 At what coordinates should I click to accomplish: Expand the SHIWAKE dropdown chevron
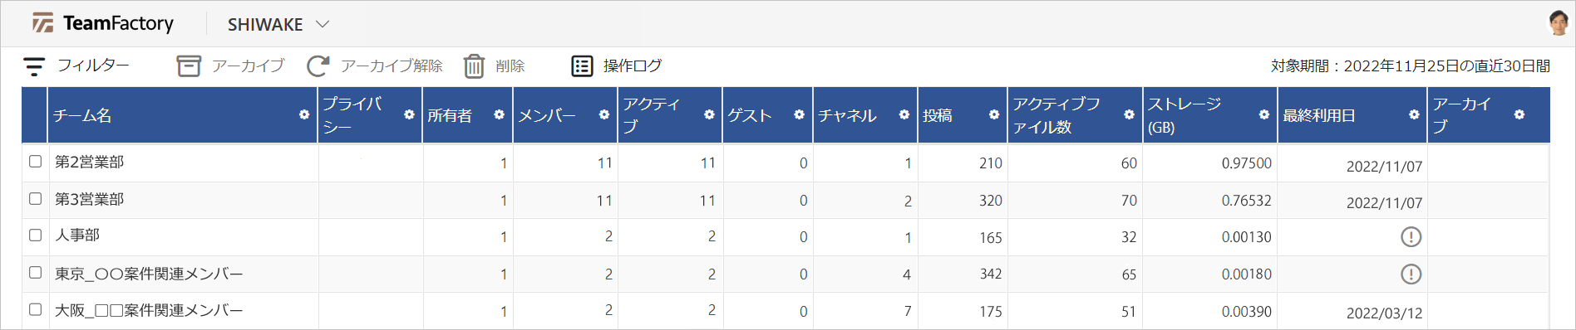(323, 25)
